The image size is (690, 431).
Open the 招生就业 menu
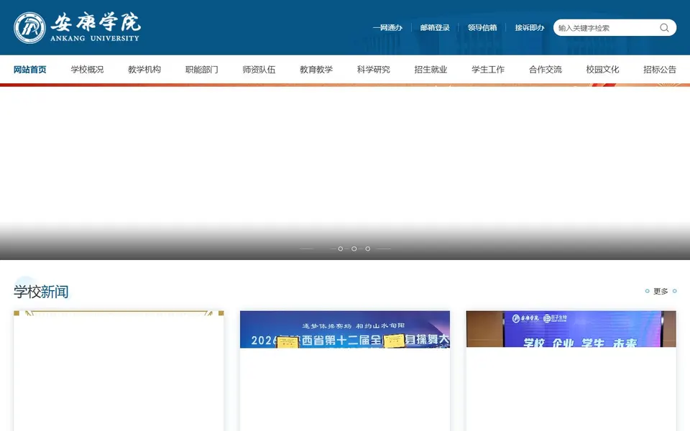[431, 70]
